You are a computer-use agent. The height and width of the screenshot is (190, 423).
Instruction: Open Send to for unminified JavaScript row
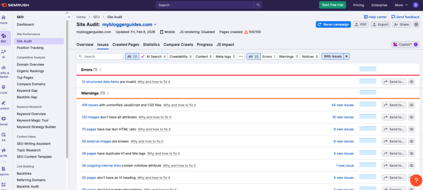[x=394, y=105]
